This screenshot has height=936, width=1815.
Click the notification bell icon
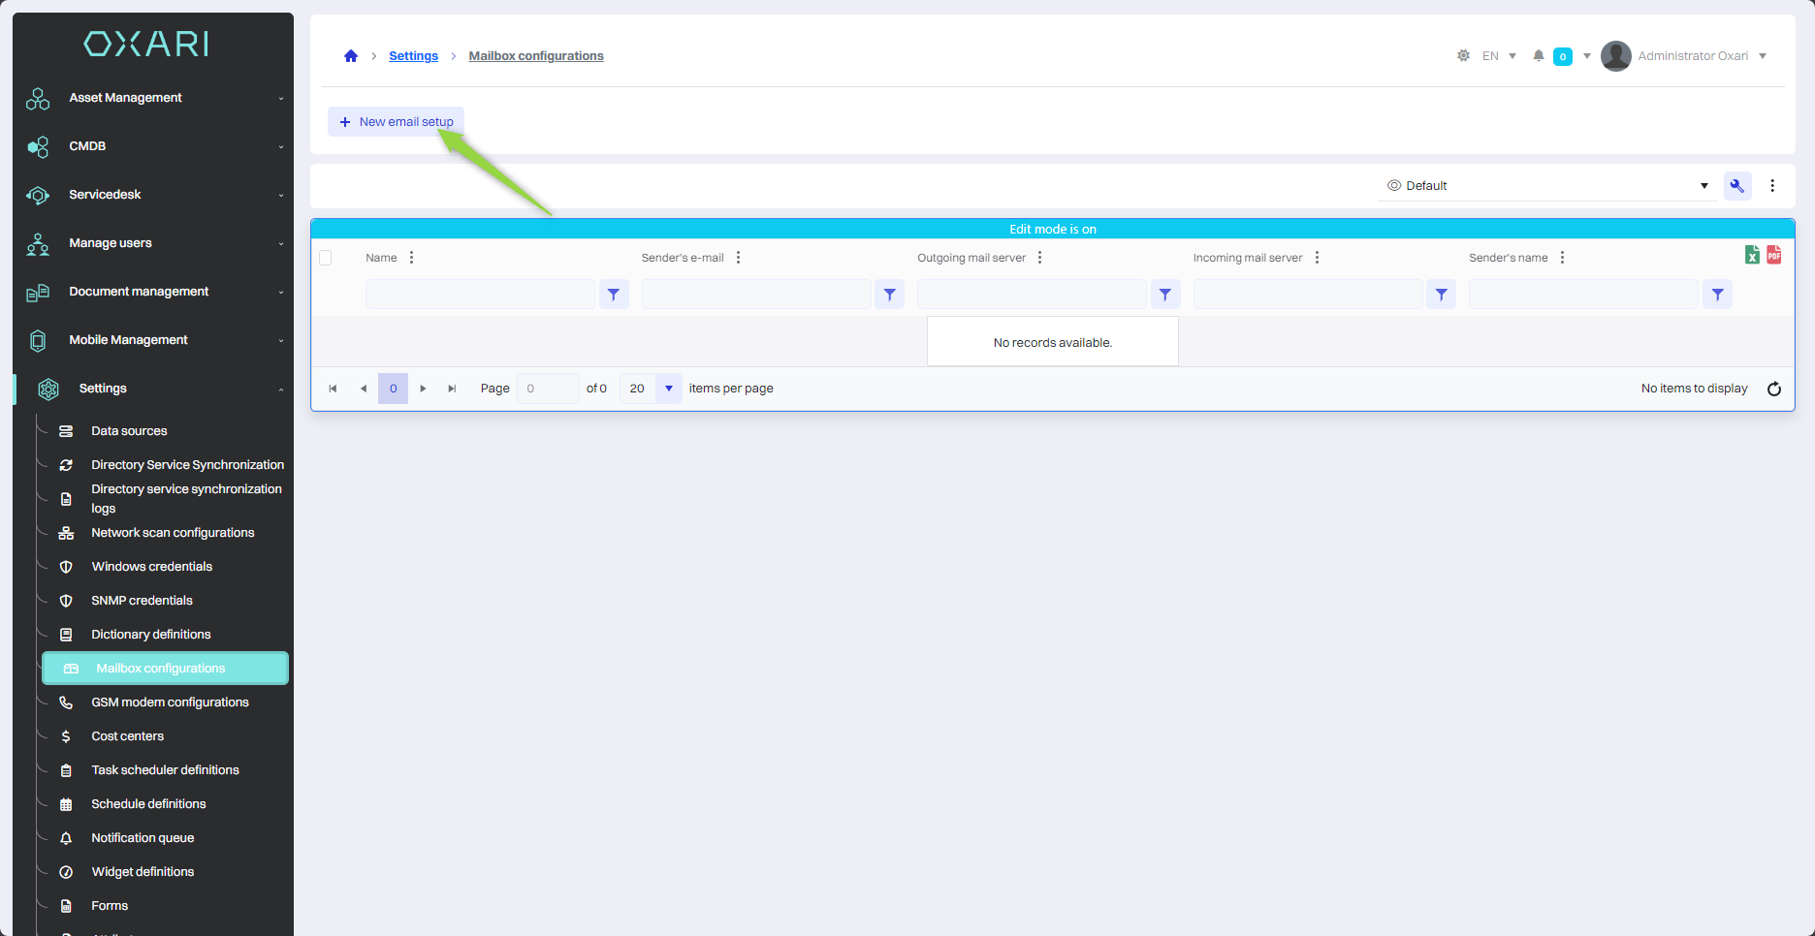(1538, 56)
